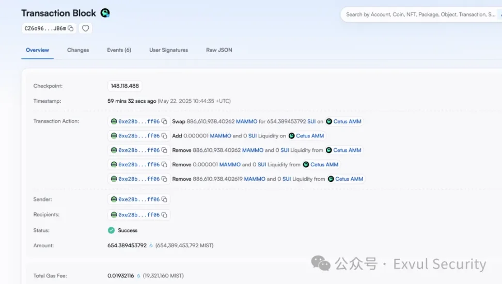The width and height of the screenshot is (502, 284).
Task: Click the badge icon beside Transaction Block title
Action: (x=105, y=13)
